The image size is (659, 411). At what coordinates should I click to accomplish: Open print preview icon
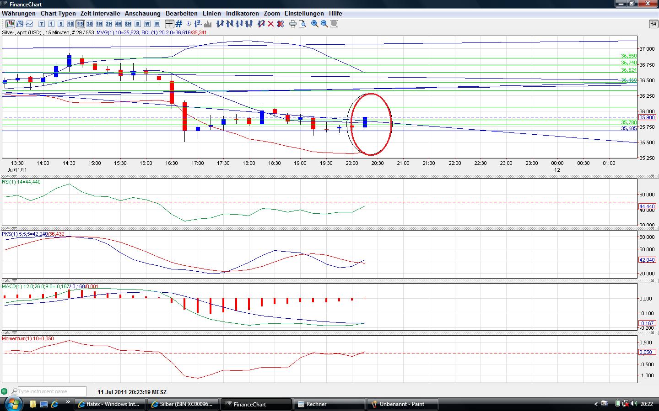point(302,24)
